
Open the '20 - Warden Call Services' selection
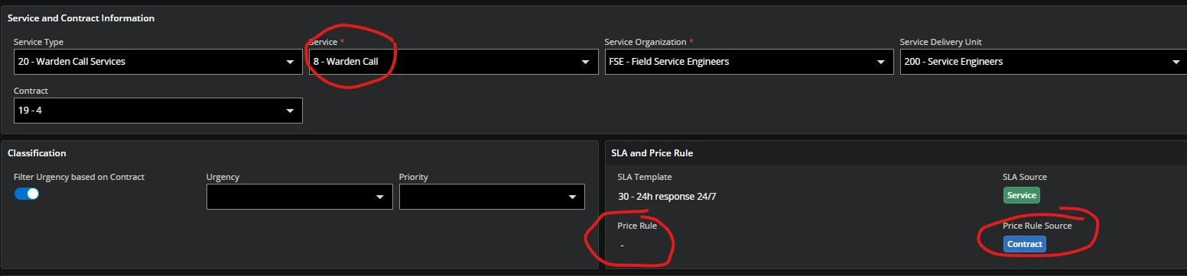[x=158, y=62]
